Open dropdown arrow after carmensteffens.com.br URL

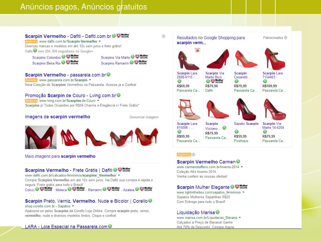(242, 167)
